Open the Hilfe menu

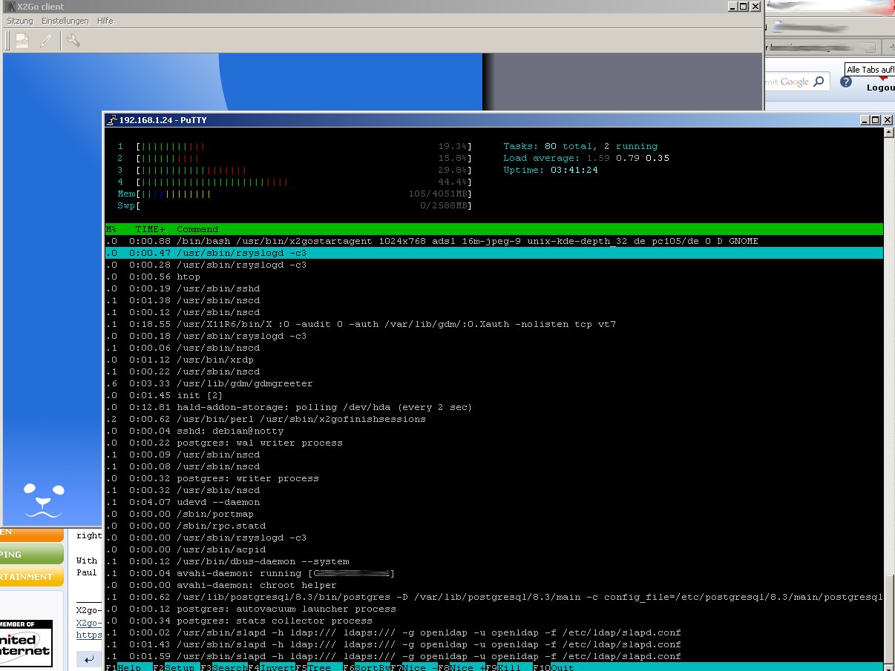tap(105, 21)
